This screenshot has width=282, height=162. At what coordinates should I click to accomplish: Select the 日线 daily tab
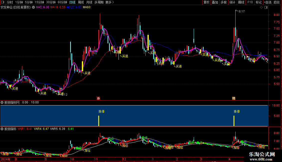pos(72,2)
